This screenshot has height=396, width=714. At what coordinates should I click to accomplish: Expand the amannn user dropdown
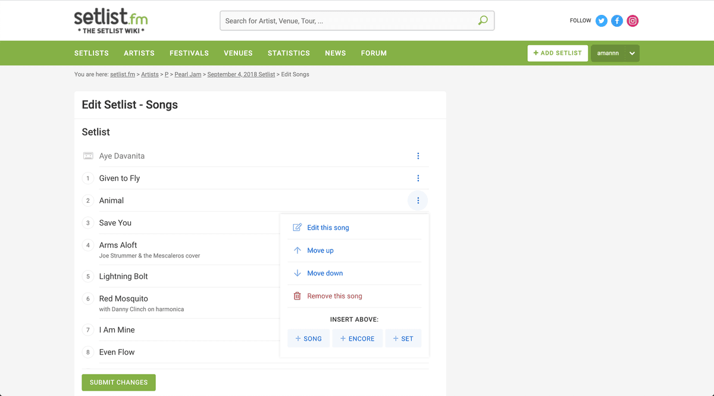615,53
